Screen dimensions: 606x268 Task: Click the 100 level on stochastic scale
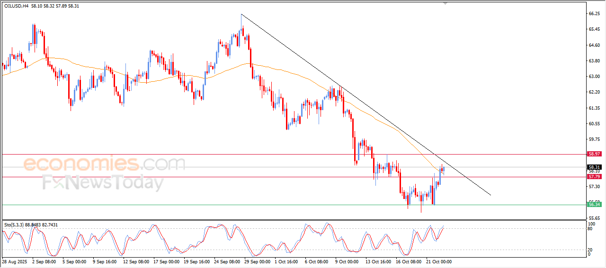pyautogui.click(x=591, y=224)
